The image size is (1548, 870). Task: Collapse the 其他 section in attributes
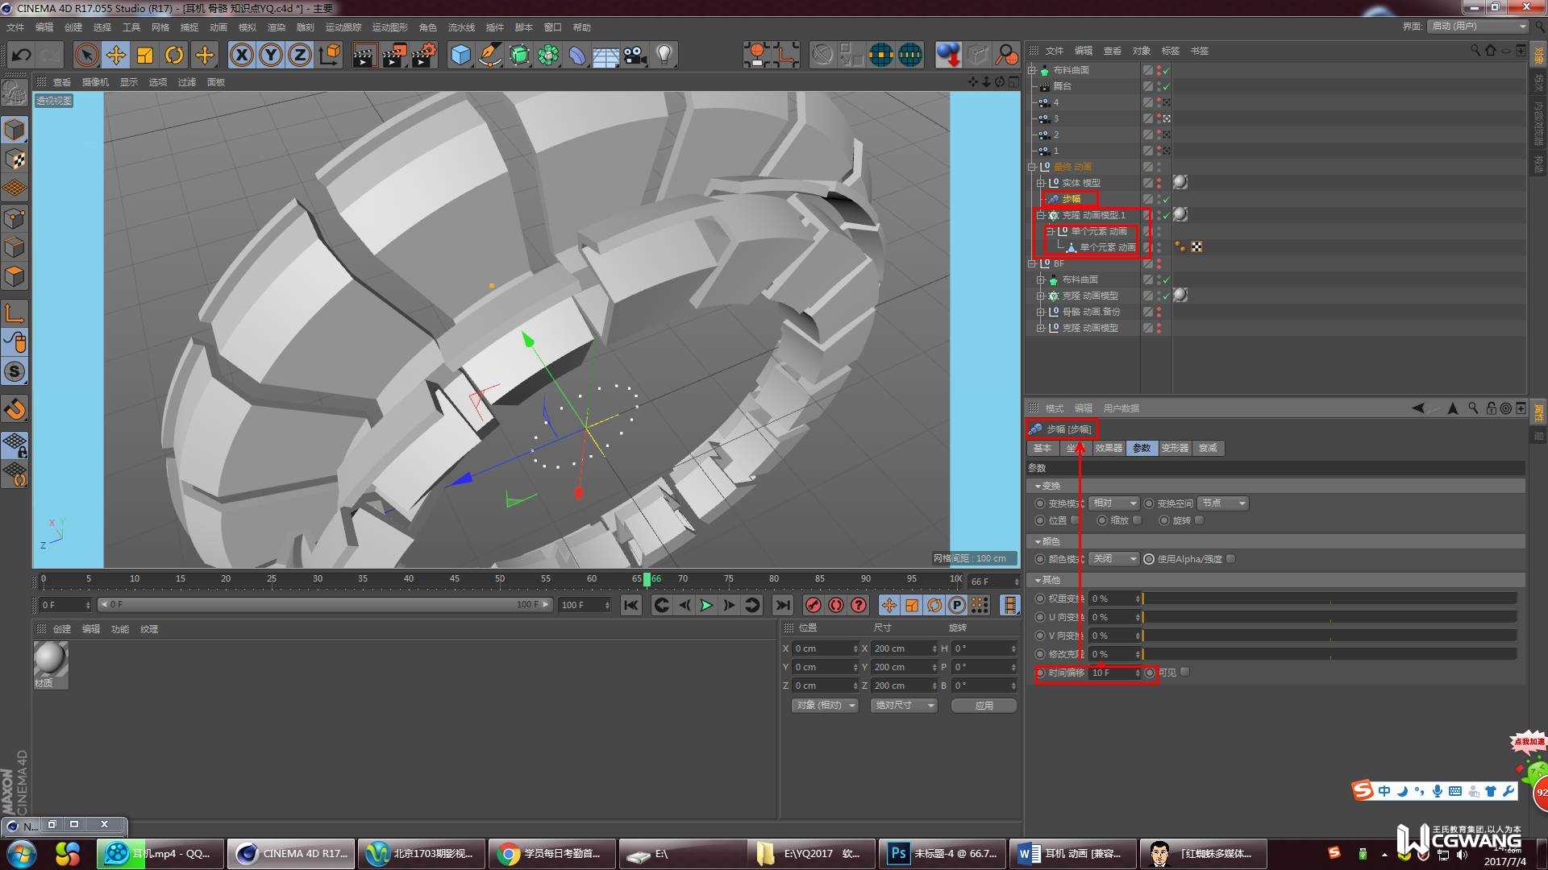click(1038, 580)
